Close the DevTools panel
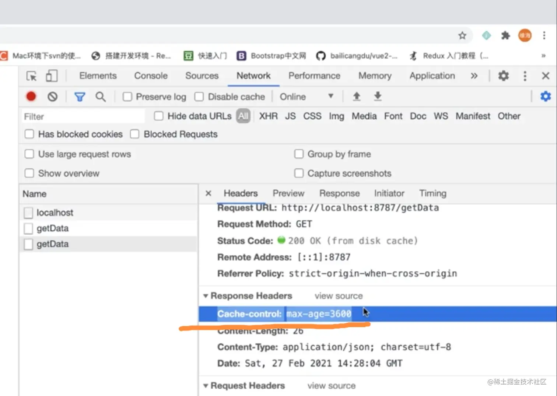Viewport: 557px width, 396px height. (546, 76)
